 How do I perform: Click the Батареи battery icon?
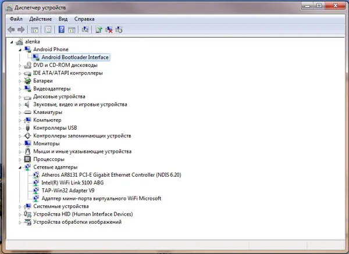click(x=27, y=81)
